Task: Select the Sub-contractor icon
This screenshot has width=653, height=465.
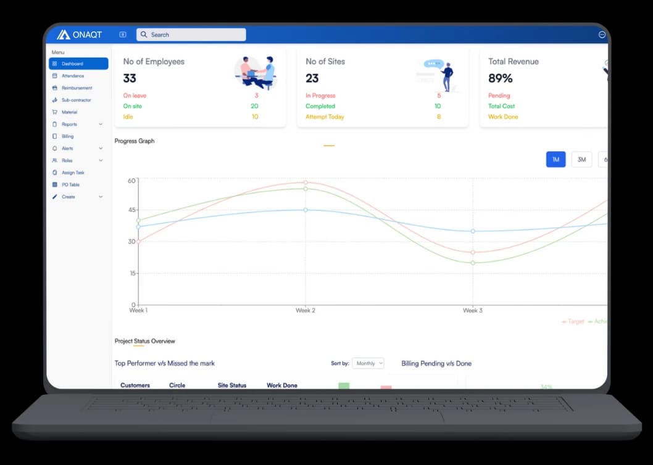Action: 56,100
